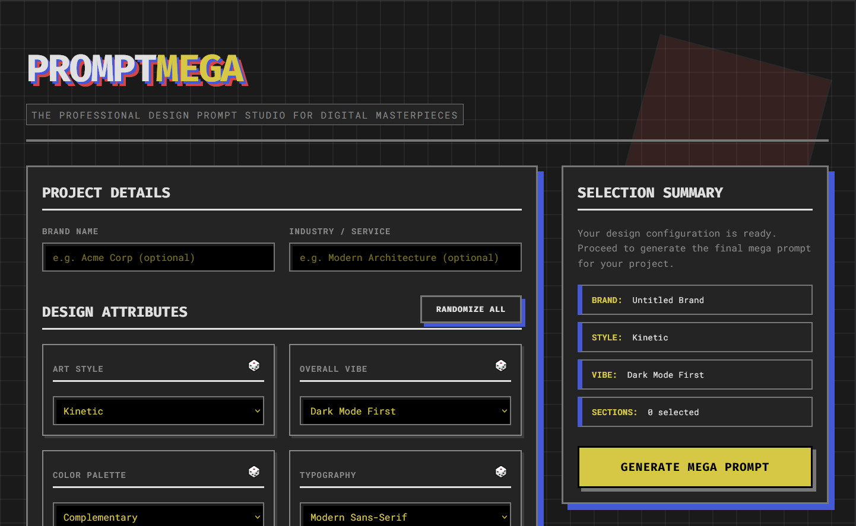
Task: Click the Design Attributes heading
Action: [115, 312]
